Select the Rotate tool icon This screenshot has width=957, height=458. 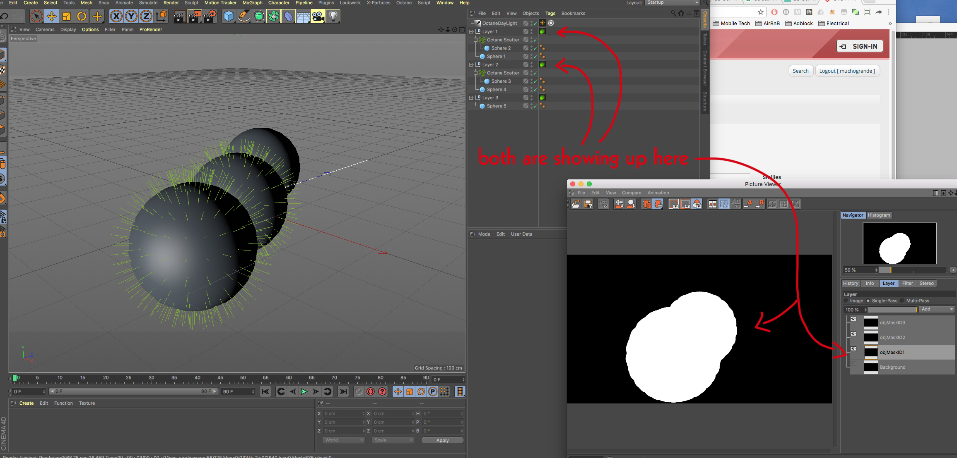(x=82, y=17)
